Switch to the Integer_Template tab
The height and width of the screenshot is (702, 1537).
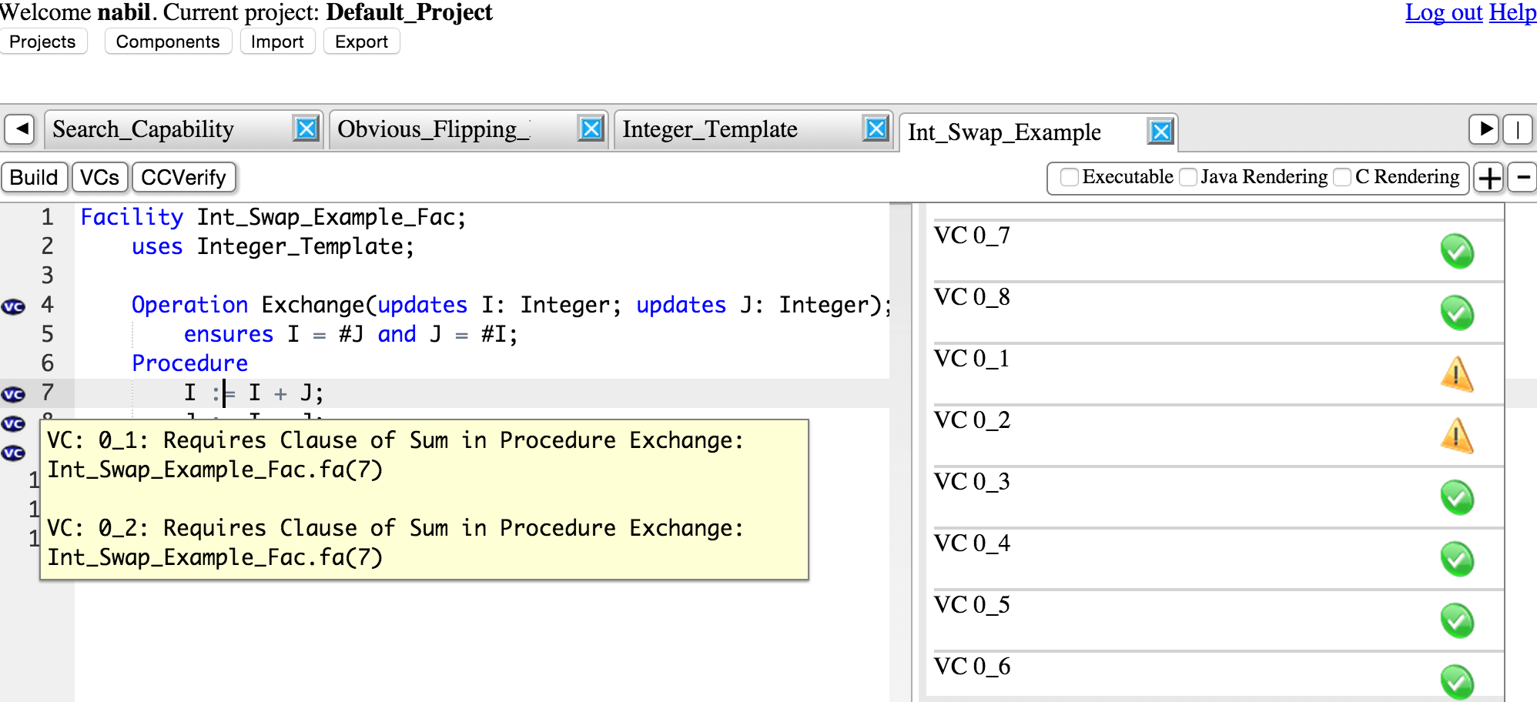709,129
